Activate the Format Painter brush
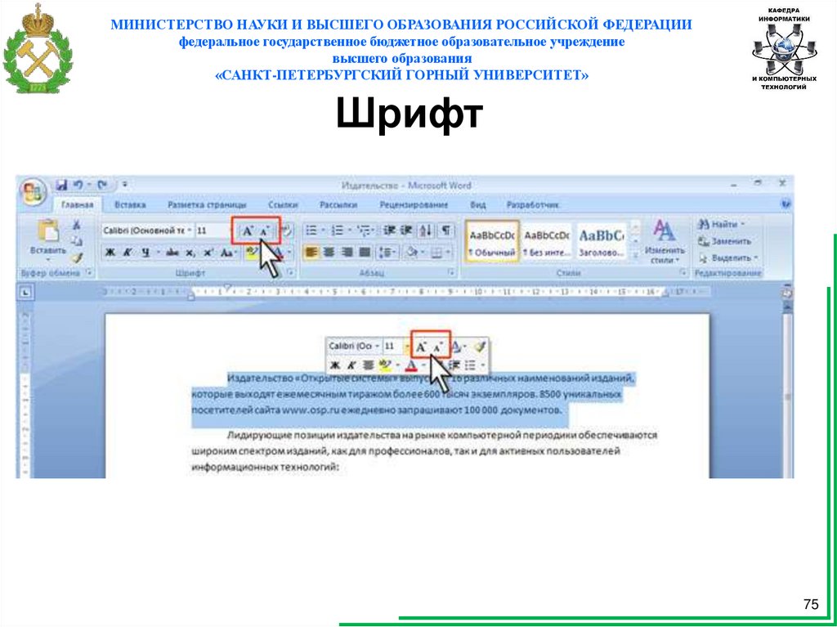This screenshot has height=627, width=837. [x=77, y=258]
